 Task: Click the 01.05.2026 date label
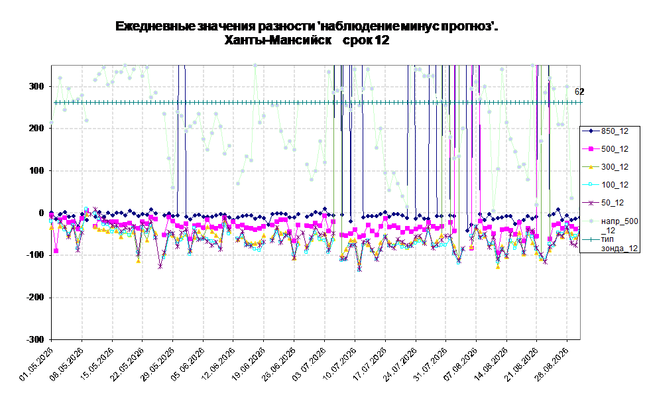(x=36, y=364)
